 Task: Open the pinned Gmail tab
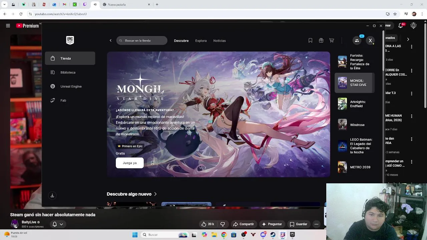pos(64,5)
